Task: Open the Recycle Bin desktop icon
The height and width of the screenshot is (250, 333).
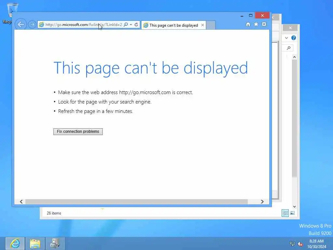Action: point(8,13)
